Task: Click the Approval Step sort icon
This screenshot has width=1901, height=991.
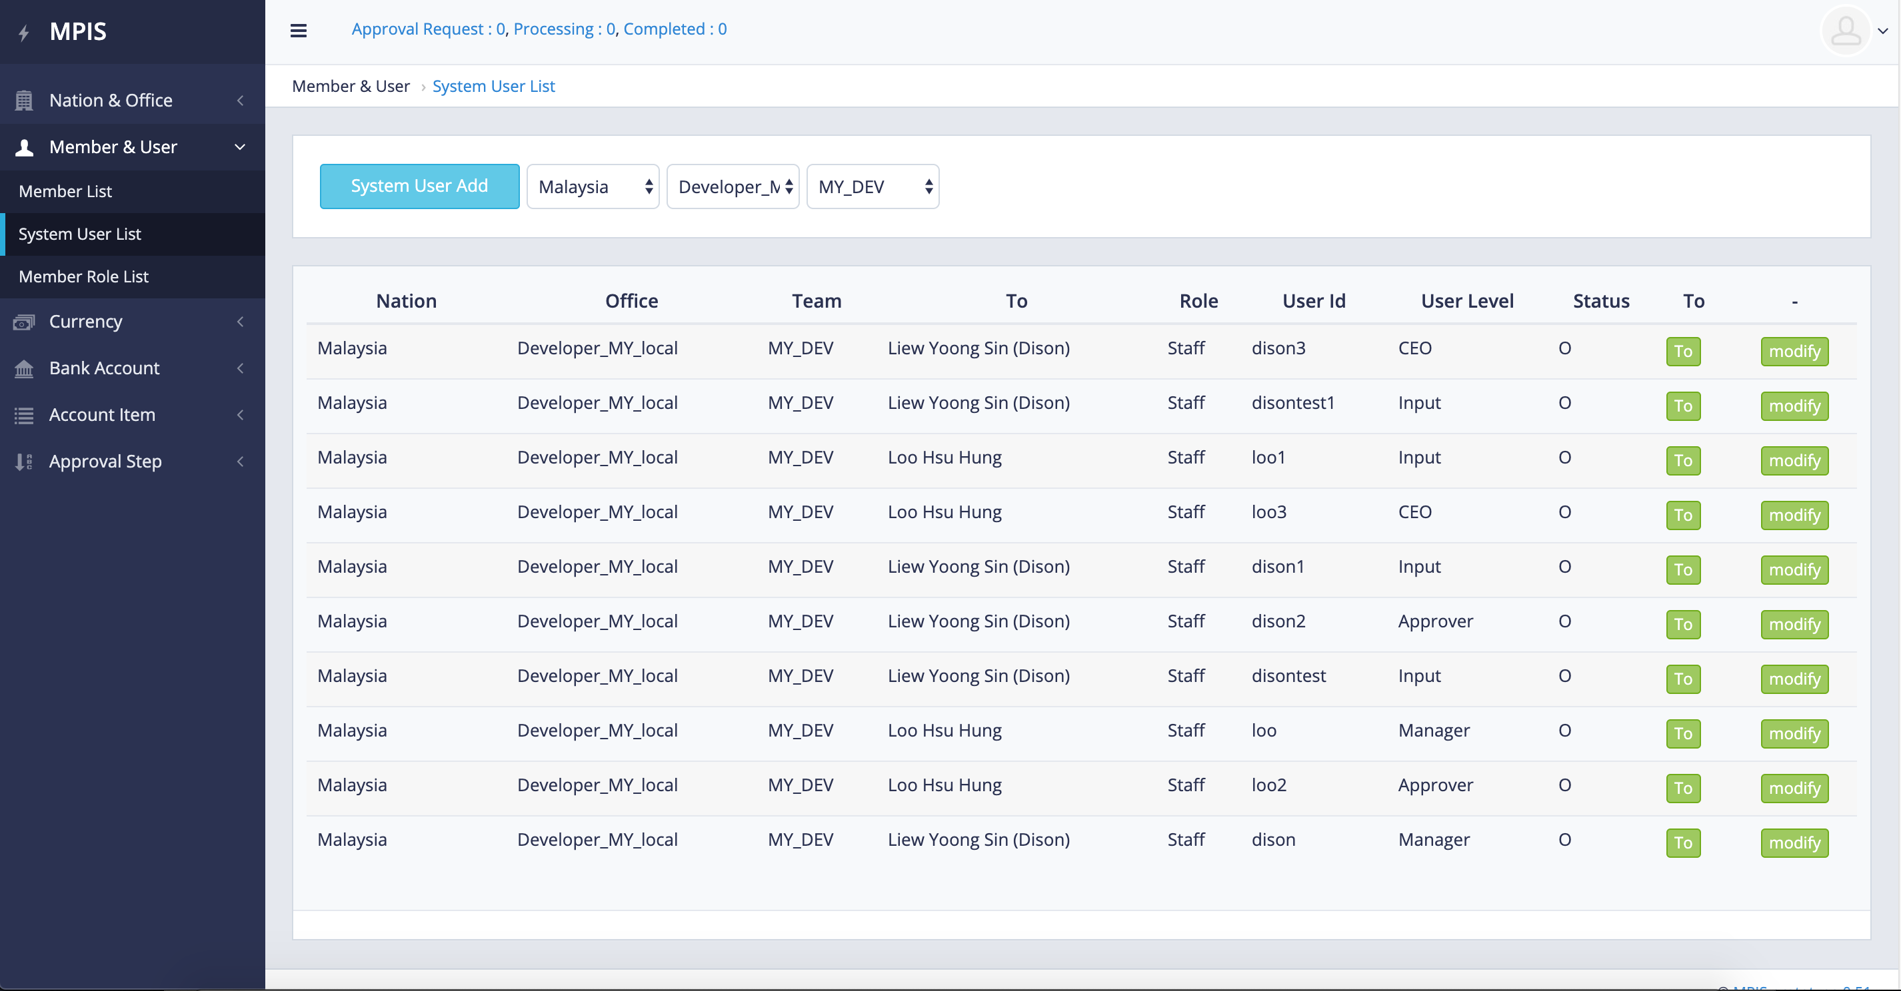Action: coord(23,461)
